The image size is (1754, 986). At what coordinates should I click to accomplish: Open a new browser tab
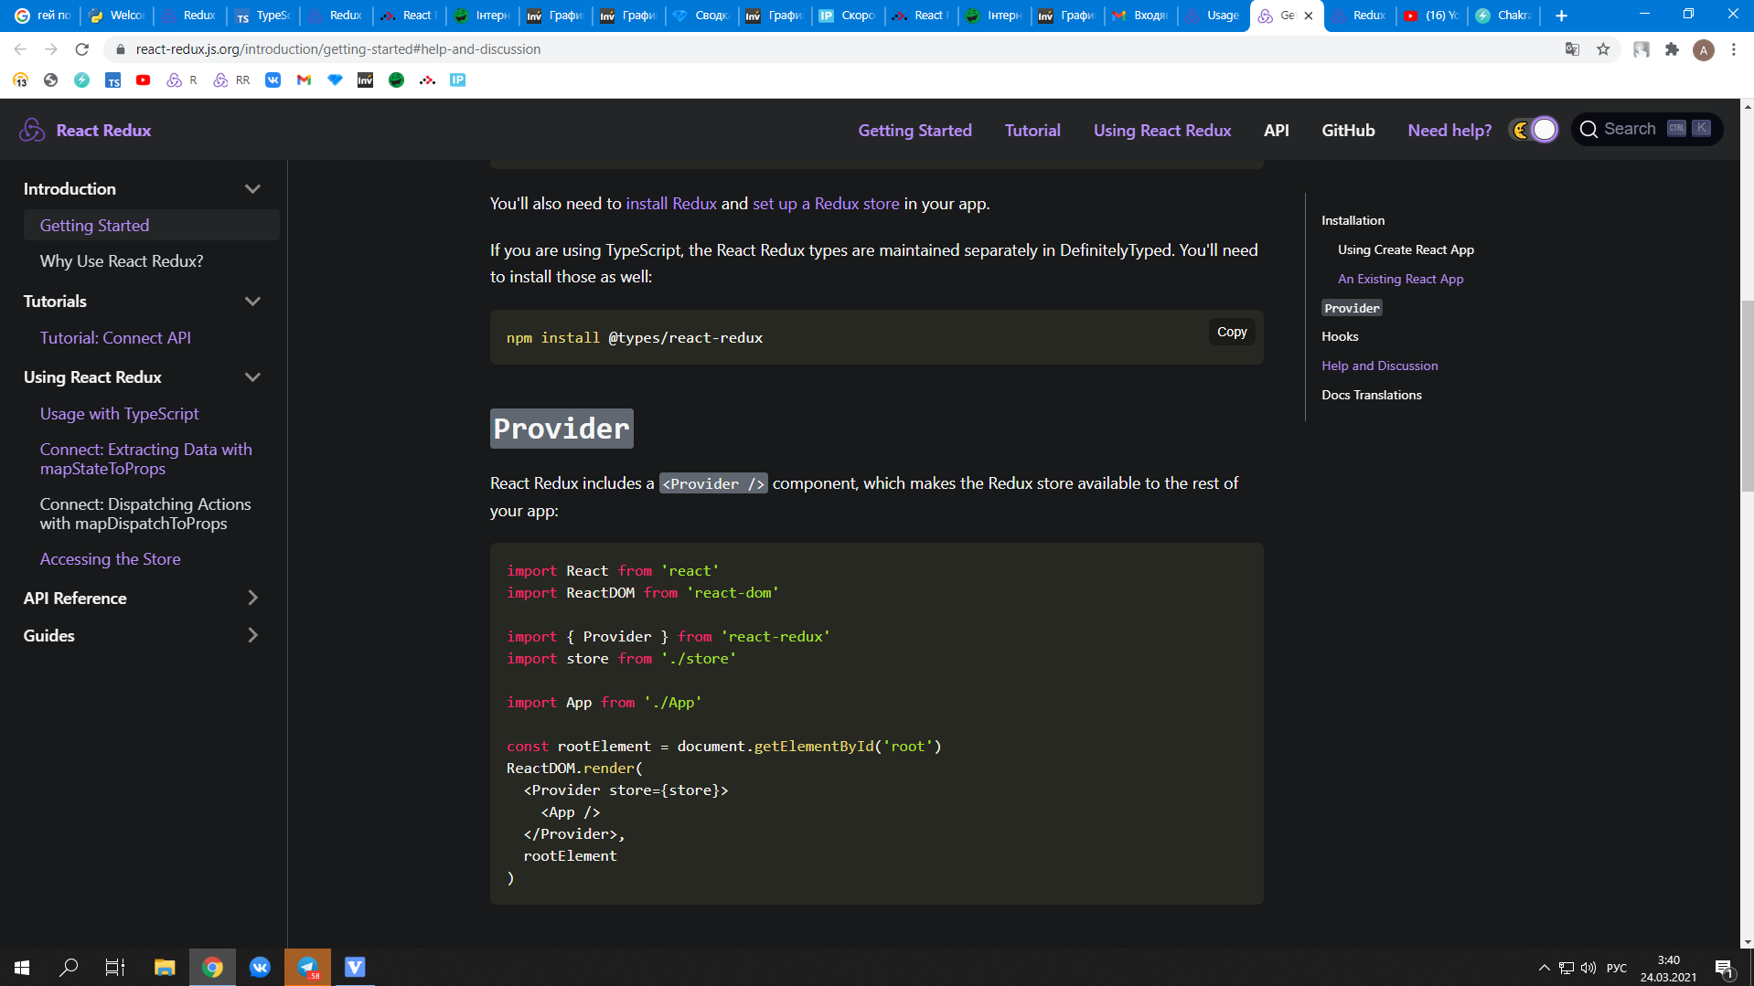coord(1561,16)
